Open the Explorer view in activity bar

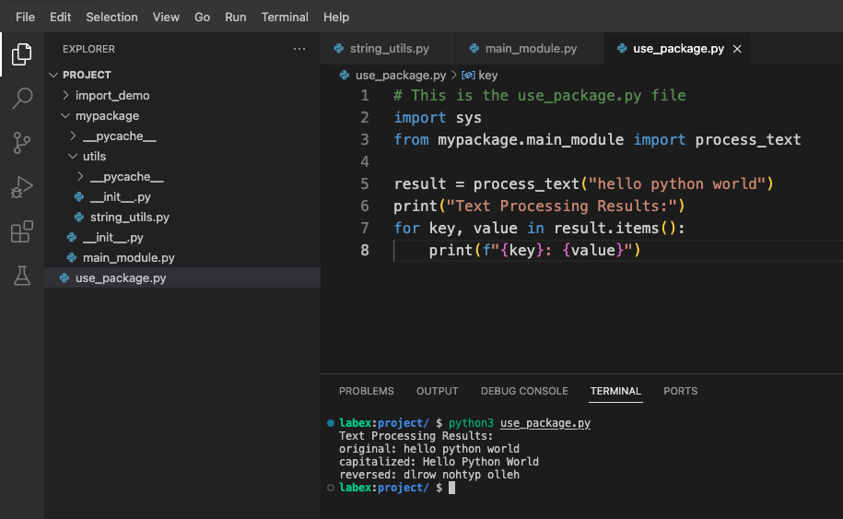21,54
